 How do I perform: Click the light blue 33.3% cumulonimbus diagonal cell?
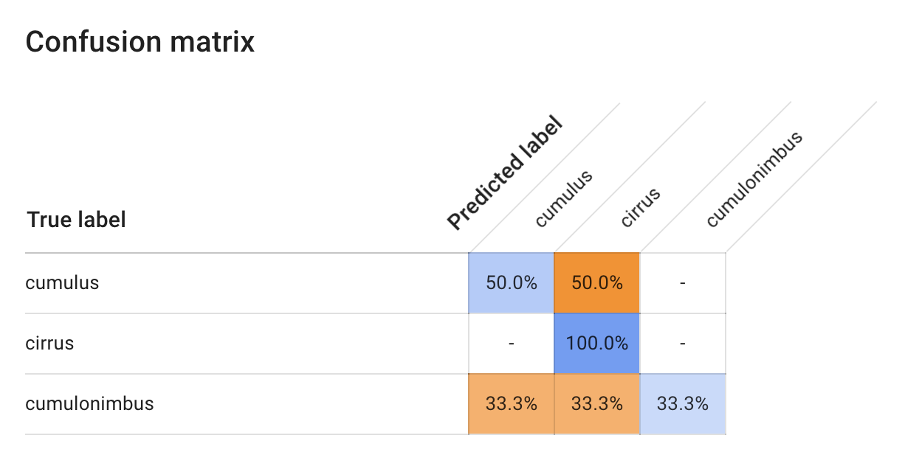tap(683, 404)
